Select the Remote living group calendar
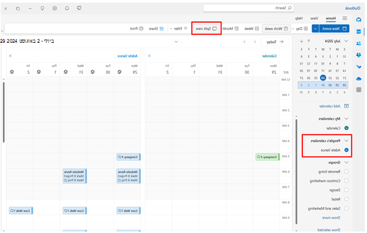Screen dimensions: 367x233 click(346, 171)
